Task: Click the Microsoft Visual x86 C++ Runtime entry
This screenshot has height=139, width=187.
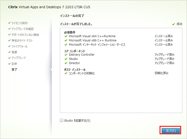Action: 93,40
